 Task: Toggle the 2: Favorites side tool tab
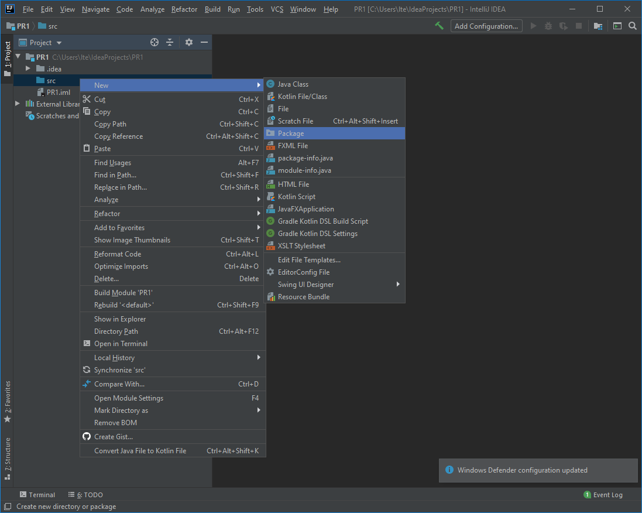pyautogui.click(x=7, y=402)
